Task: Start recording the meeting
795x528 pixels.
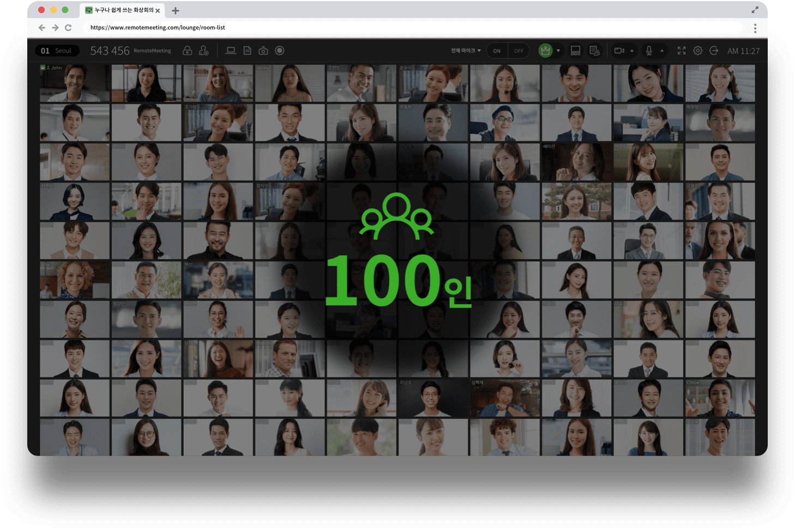Action: [280, 51]
